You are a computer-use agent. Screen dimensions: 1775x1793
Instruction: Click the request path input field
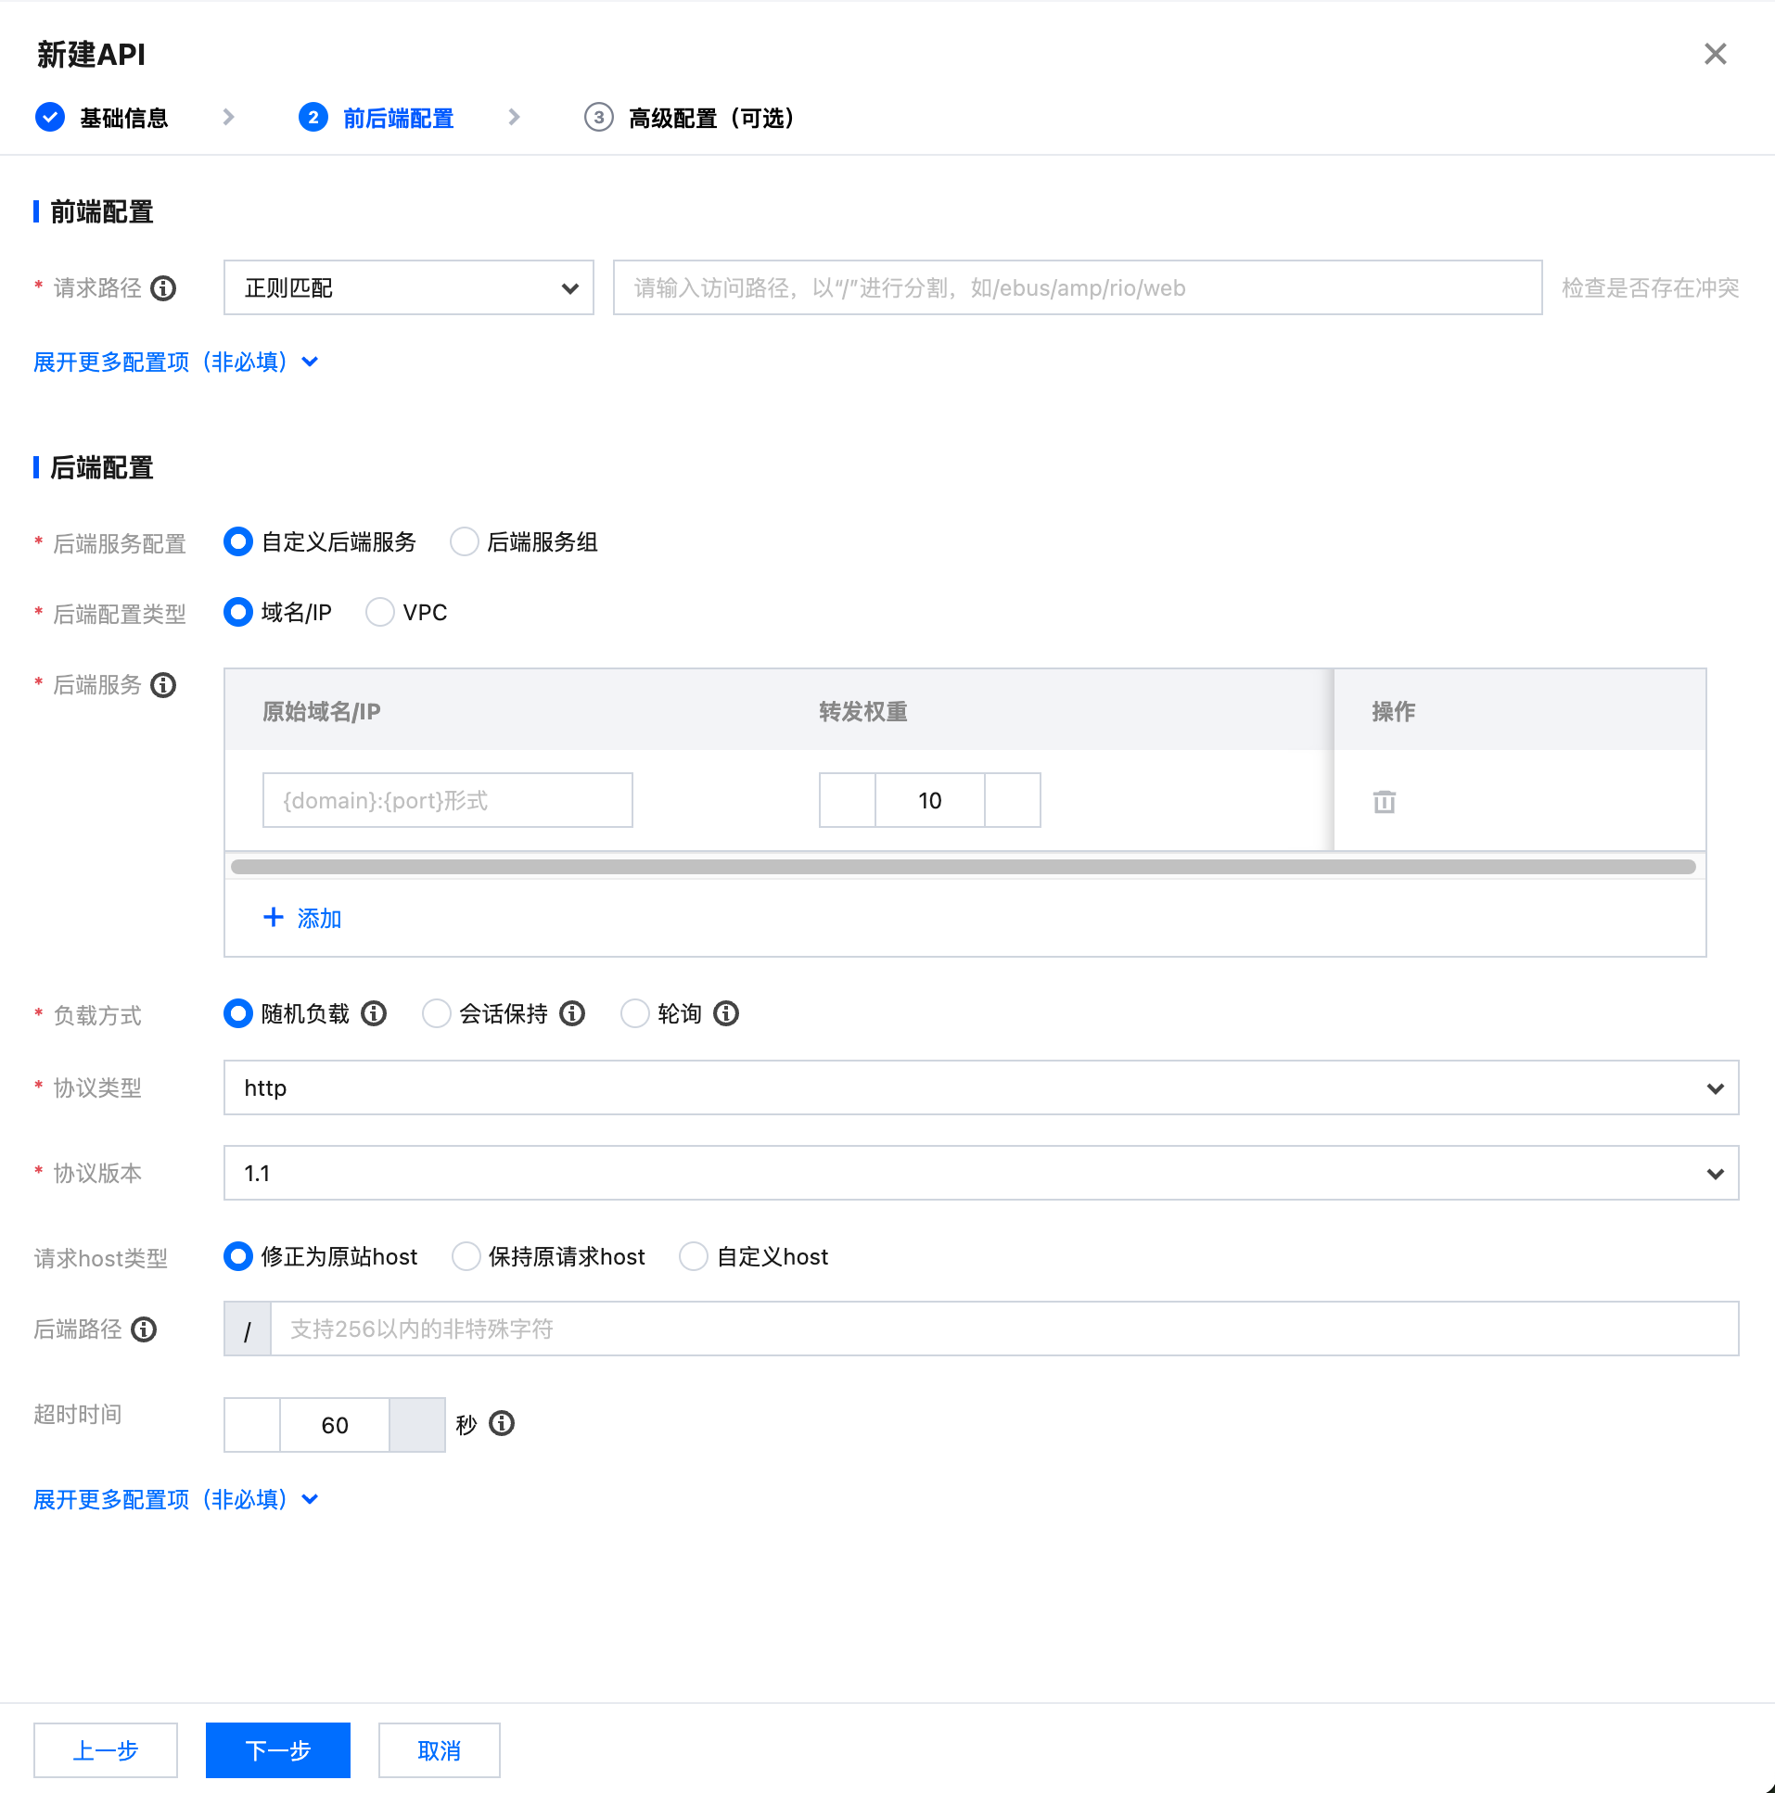[x=1078, y=287]
